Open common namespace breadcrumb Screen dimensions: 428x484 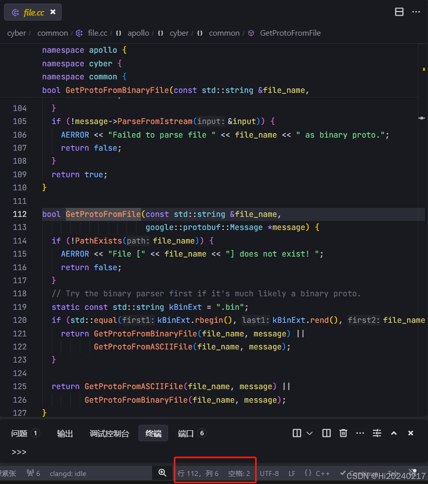point(224,33)
